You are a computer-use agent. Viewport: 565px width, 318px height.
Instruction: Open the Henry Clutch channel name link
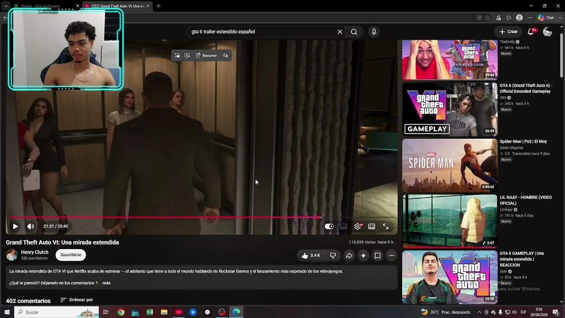pyautogui.click(x=35, y=252)
